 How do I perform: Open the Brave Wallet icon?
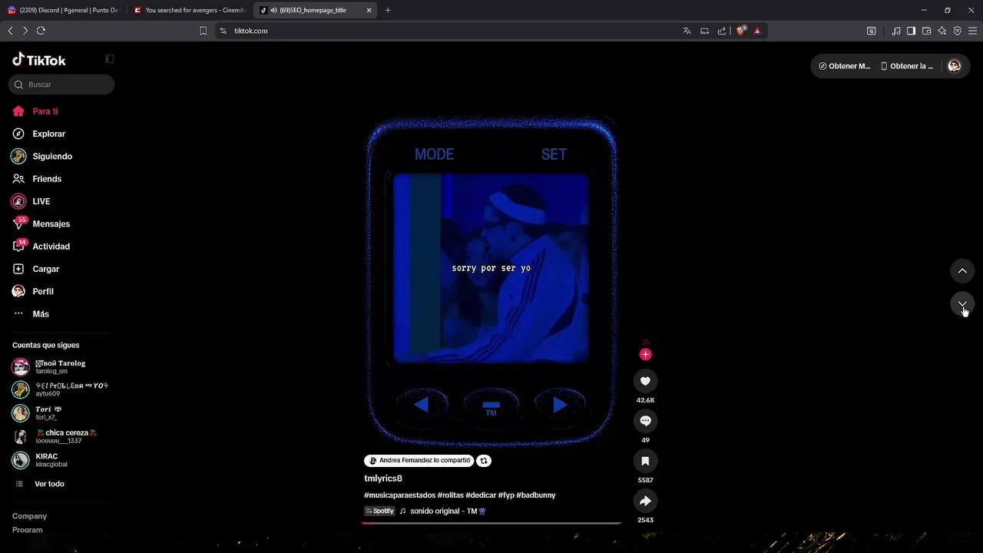point(926,31)
